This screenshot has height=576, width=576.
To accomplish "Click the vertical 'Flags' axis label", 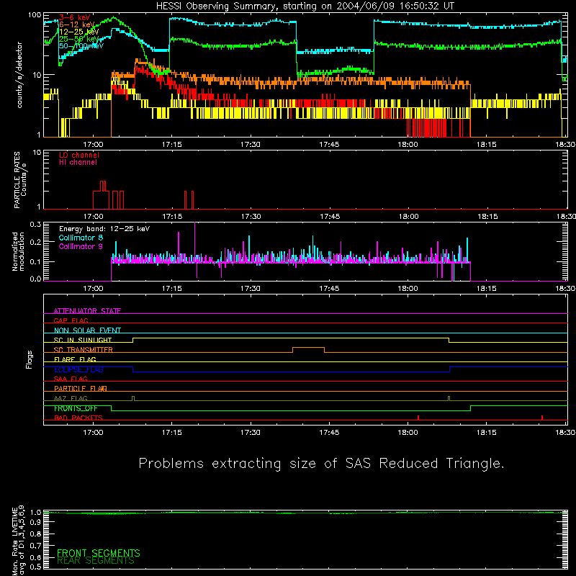I will click(29, 359).
